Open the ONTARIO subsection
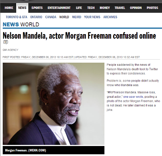This screenshot has height=156, width=162. [x=36, y=17]
